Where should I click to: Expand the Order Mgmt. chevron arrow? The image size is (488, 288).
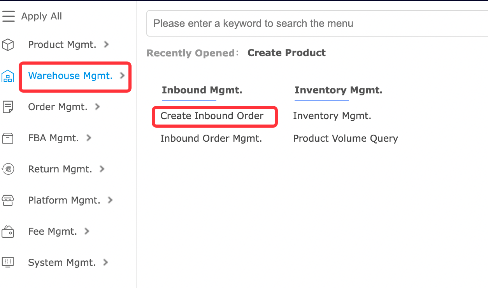(x=98, y=107)
